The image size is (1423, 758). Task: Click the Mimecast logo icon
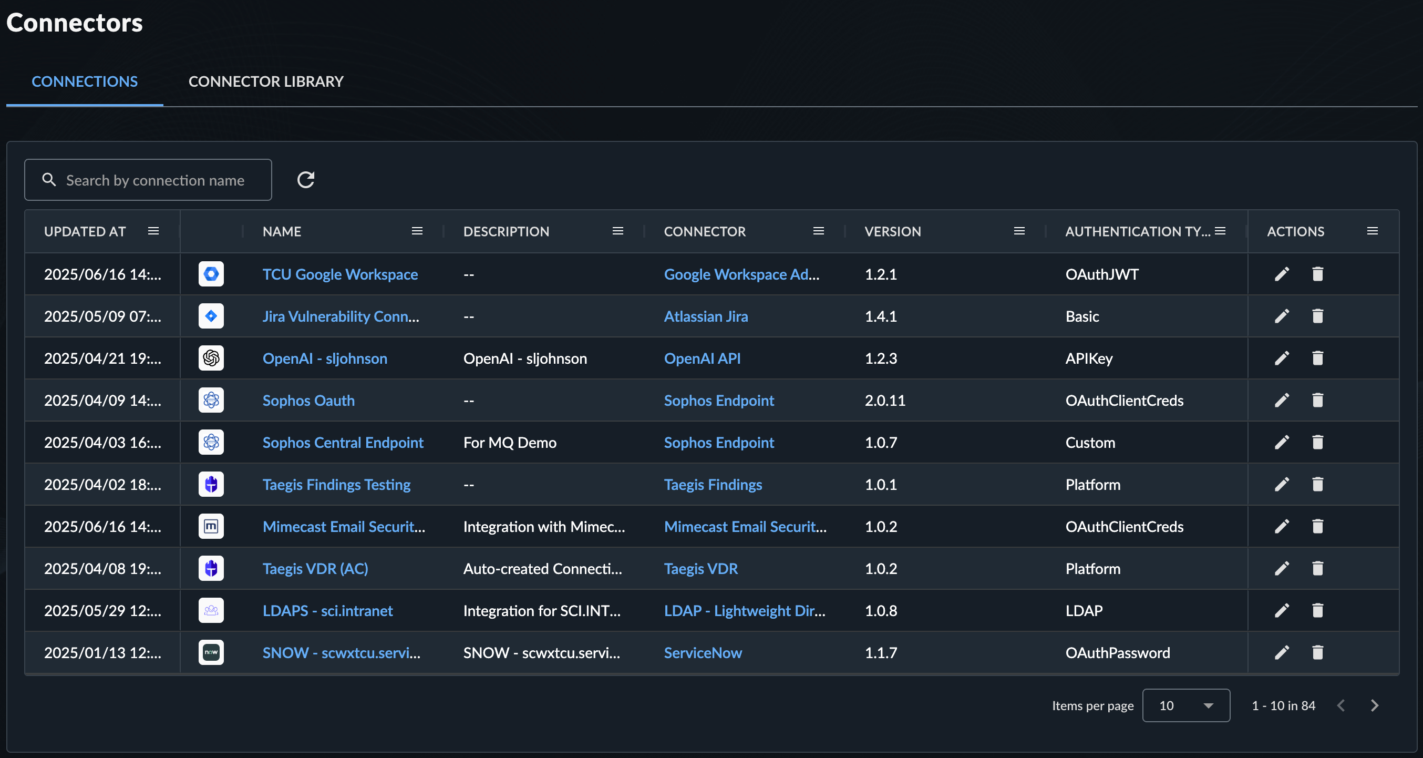coord(211,526)
